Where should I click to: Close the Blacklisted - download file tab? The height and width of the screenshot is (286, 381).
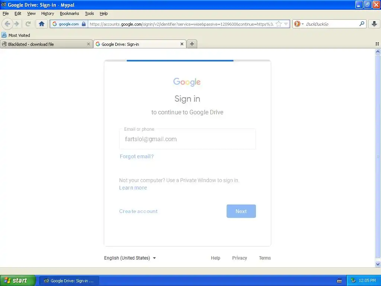pos(89,44)
